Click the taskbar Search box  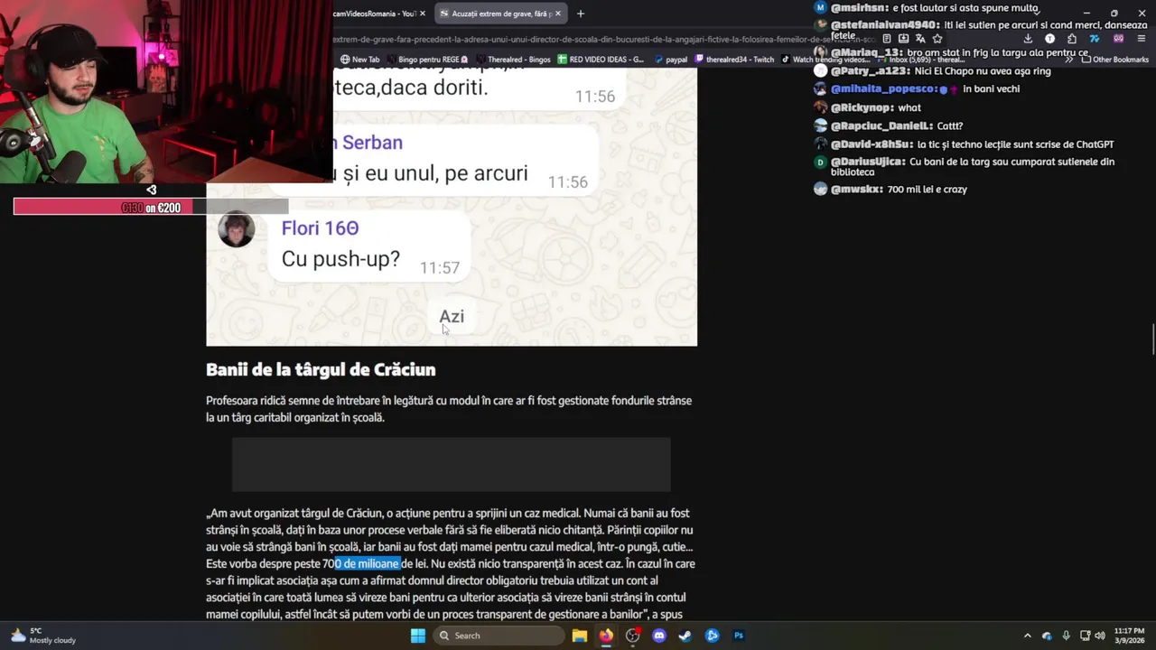[498, 636]
